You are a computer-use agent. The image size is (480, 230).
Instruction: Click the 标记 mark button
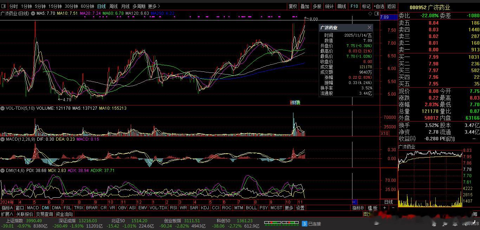pyautogui.click(x=366, y=6)
